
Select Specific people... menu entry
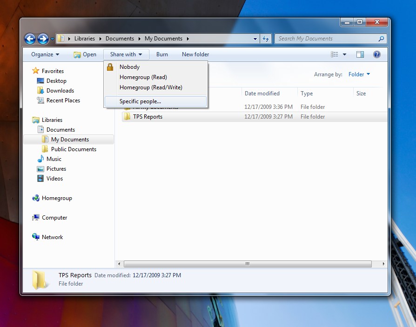tap(156, 101)
